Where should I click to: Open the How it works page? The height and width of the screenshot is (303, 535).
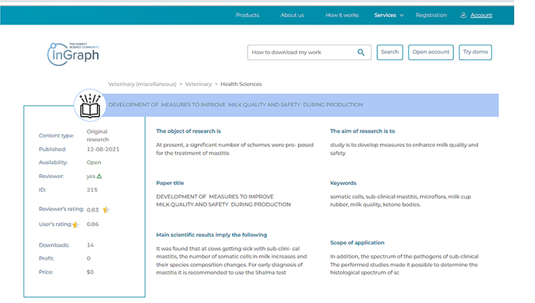point(342,15)
